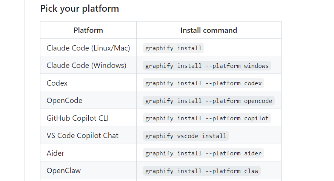
Task: Click the Claude Code (Linux/Mac) cell
Action: pyautogui.click(x=88, y=48)
